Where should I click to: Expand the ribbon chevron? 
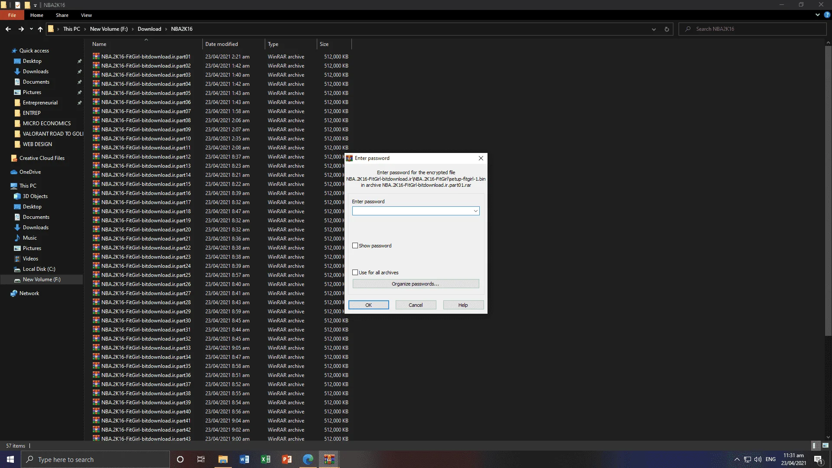click(x=818, y=15)
